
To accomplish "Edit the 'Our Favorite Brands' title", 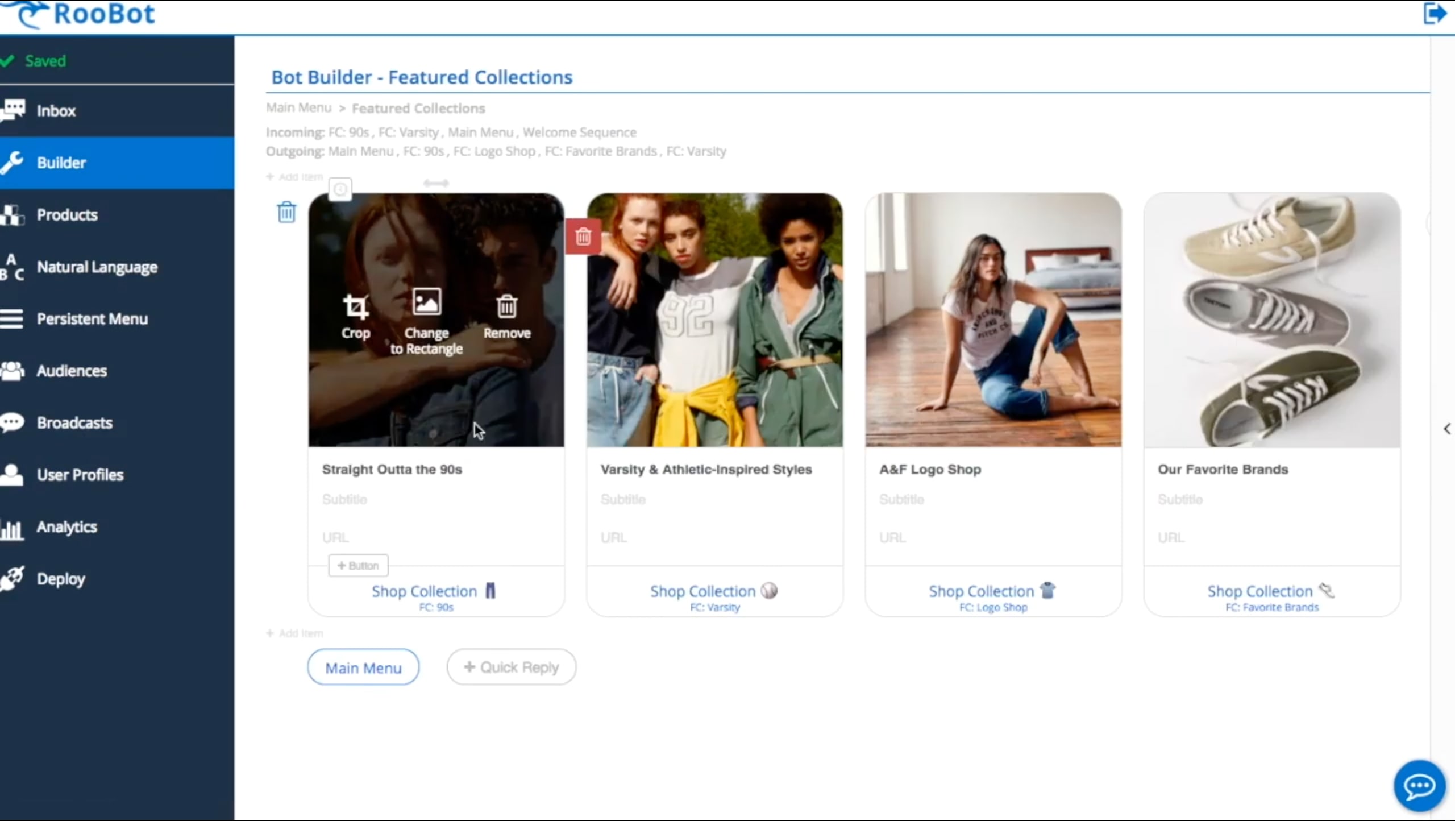I will pyautogui.click(x=1223, y=470).
